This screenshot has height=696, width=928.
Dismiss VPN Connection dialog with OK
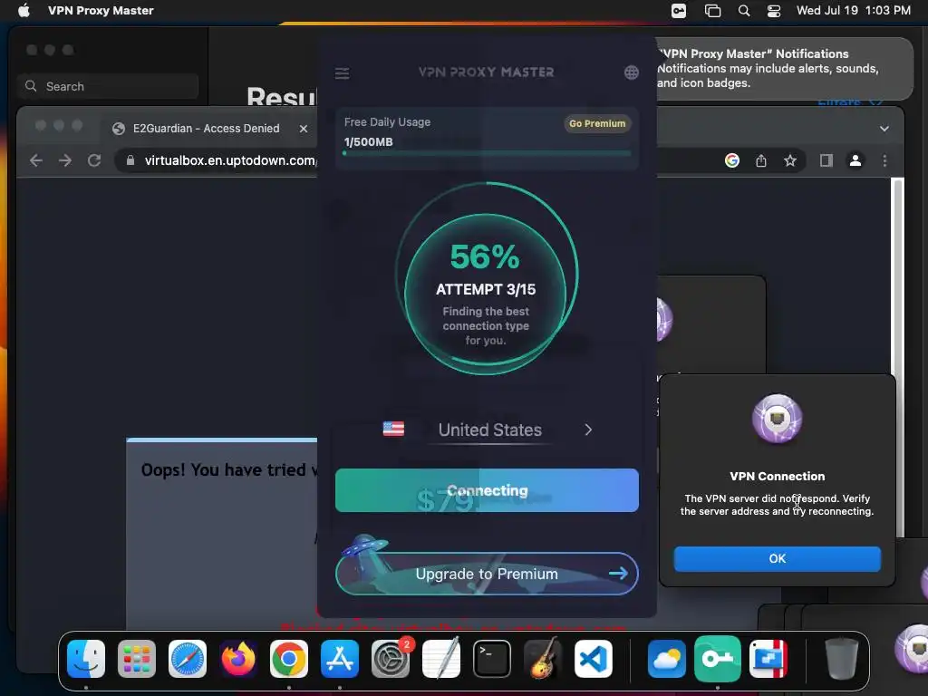pyautogui.click(x=777, y=558)
